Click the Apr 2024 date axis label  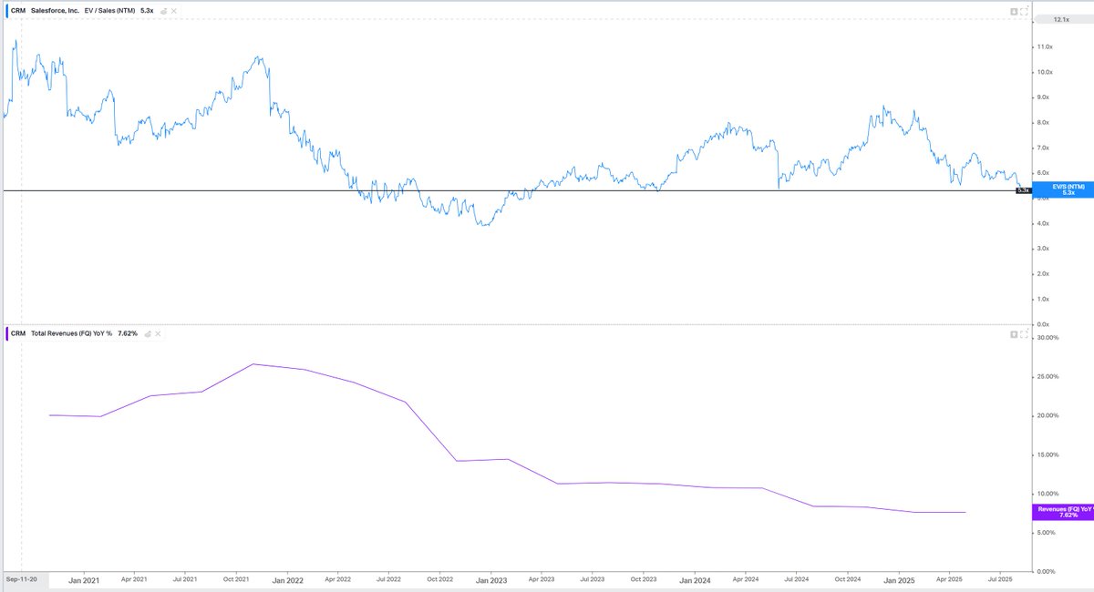746,578
